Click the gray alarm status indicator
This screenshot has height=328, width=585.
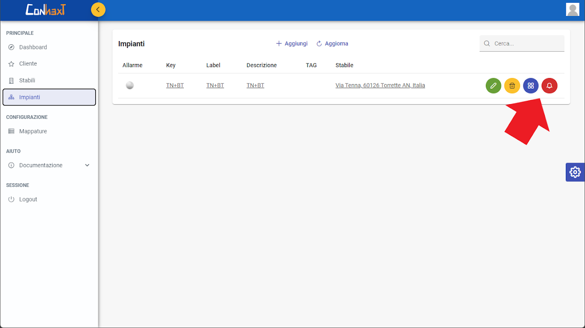tap(130, 85)
